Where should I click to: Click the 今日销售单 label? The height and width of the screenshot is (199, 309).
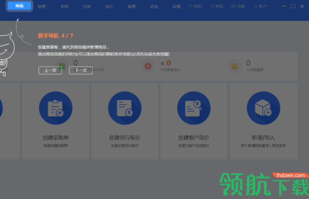(255, 69)
